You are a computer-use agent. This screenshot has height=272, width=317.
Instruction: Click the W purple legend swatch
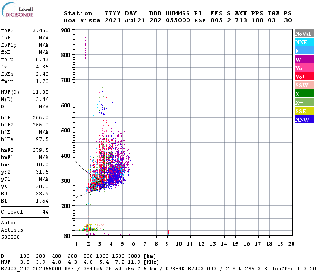pos(304,59)
